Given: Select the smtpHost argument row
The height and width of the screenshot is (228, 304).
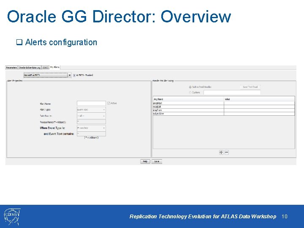Looking at the screenshot, I should coord(224,103).
